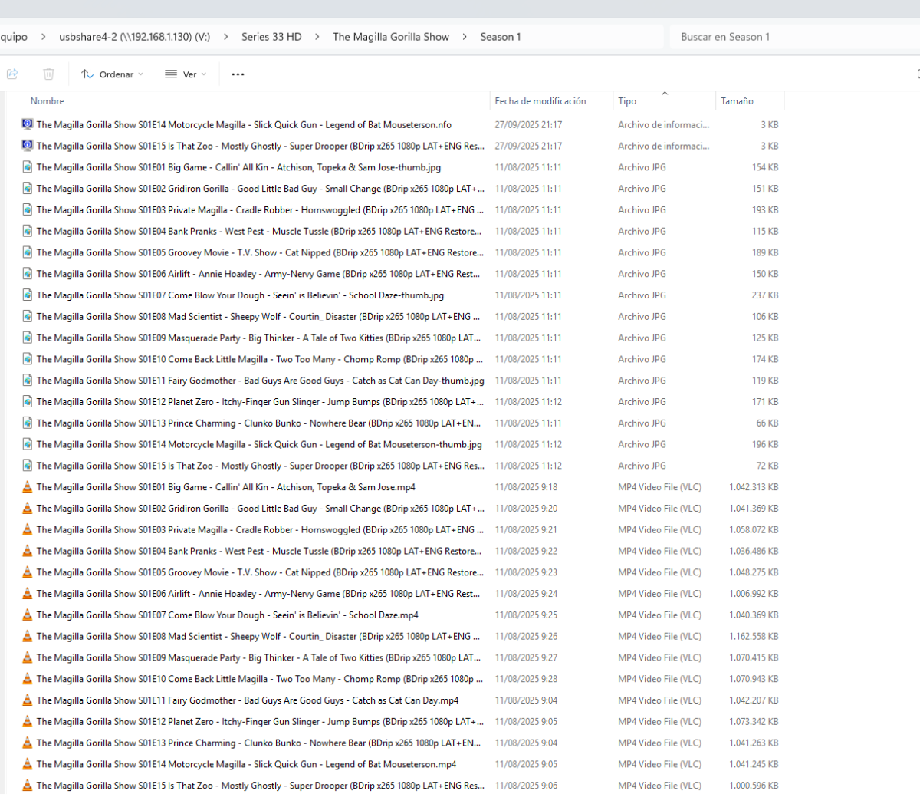Sort by Fecha de modificación column
Viewport: 920px width, 804px height.
(x=540, y=101)
